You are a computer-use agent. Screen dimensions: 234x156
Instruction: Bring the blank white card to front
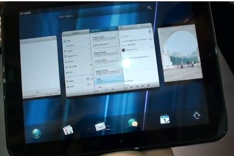pyautogui.click(x=40, y=67)
